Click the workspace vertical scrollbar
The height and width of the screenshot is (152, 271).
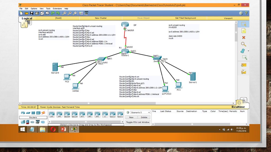pyautogui.click(x=236, y=32)
